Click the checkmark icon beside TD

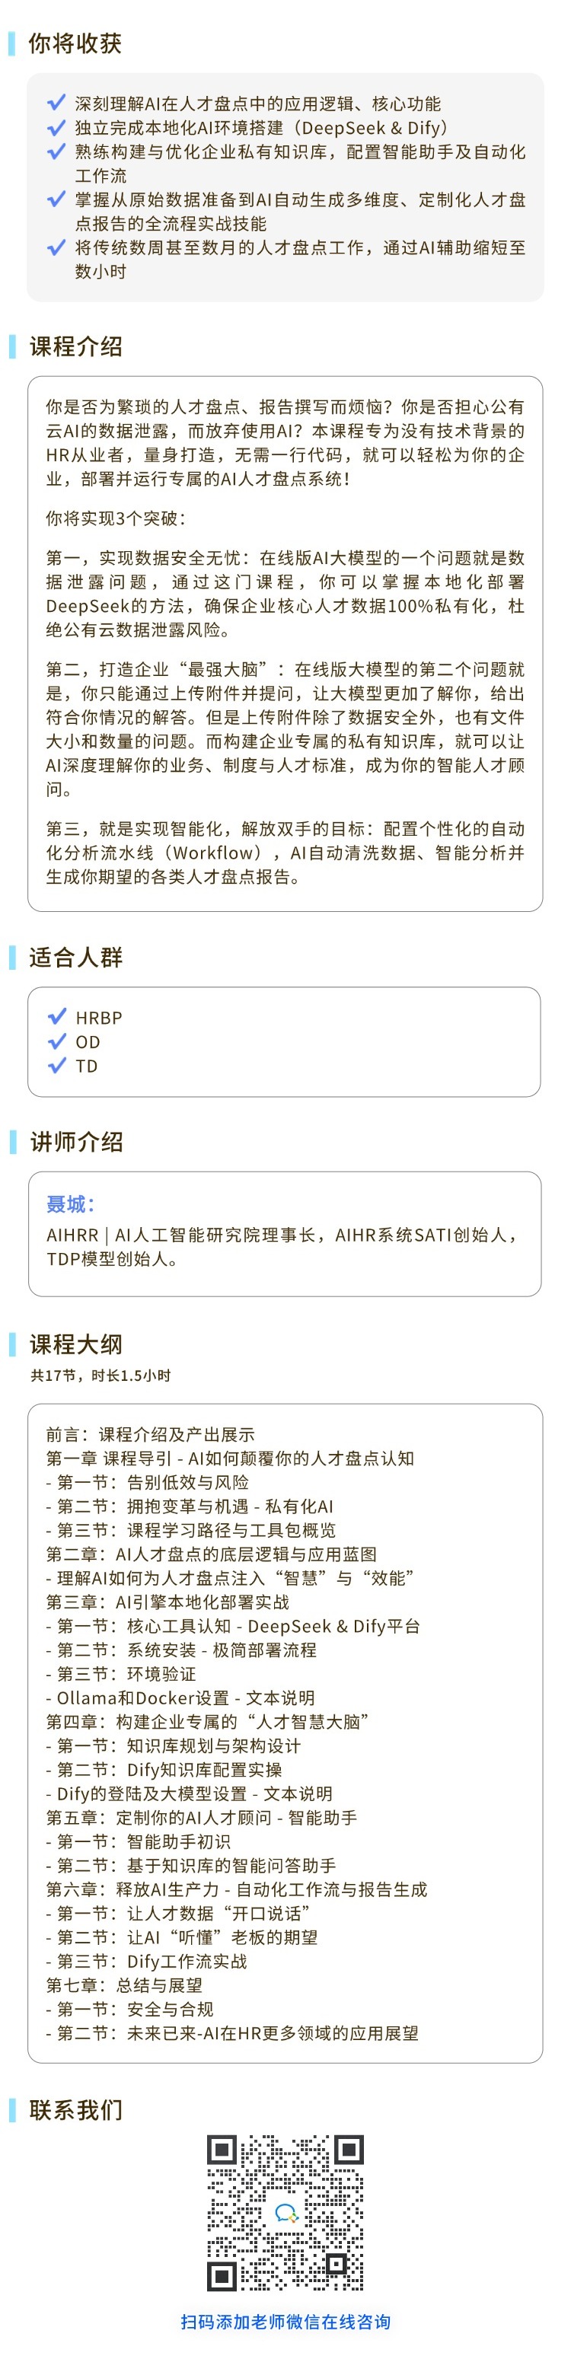(x=57, y=1065)
